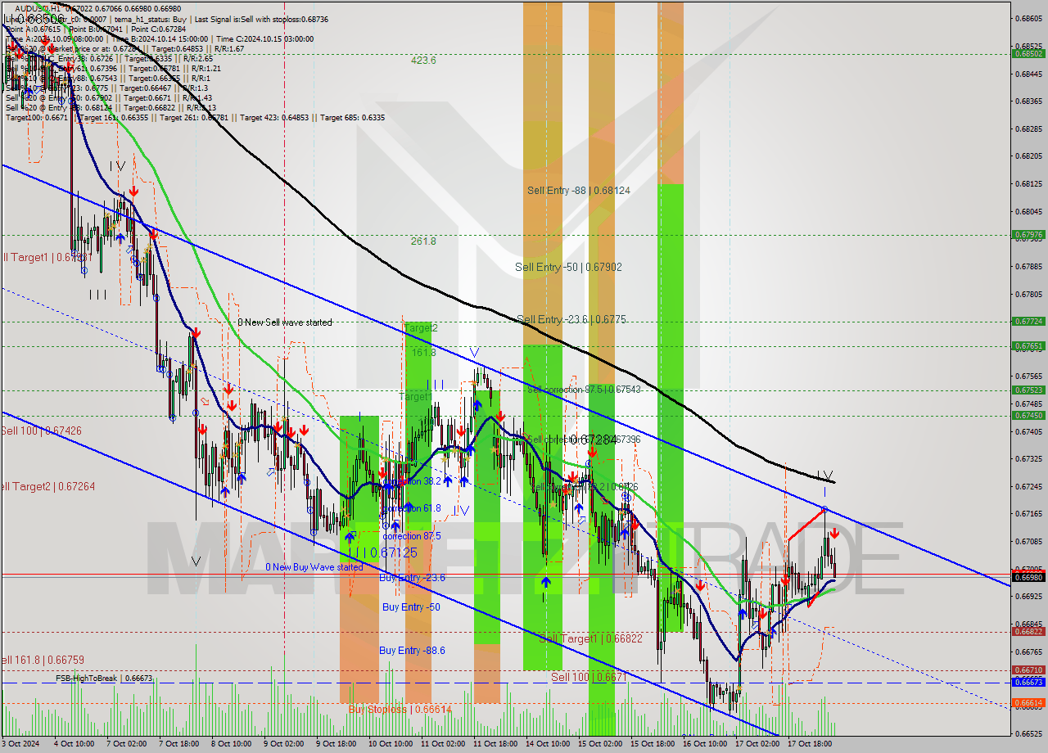Click the 'Sell 100 | 0.67426' label
1048x753 pixels.
pos(41,431)
